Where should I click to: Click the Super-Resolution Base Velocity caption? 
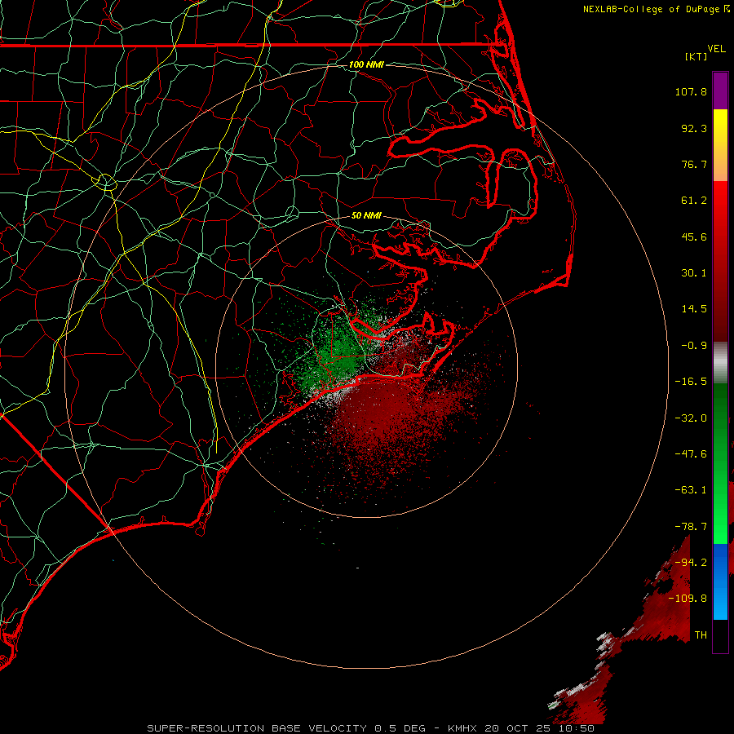coord(370,728)
